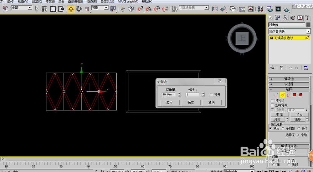Screen dimensions: 313x172
Task: Switch to the Utilities hammer tab
Action: pyautogui.click(x=307, y=18)
